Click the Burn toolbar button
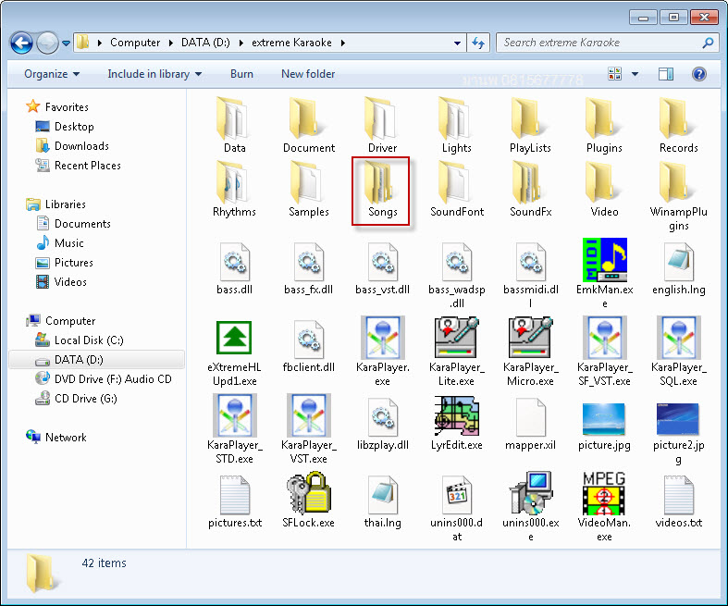Screen dimensions: 728x606 (x=241, y=74)
